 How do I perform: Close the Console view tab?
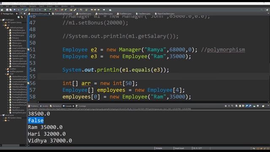click(73, 106)
